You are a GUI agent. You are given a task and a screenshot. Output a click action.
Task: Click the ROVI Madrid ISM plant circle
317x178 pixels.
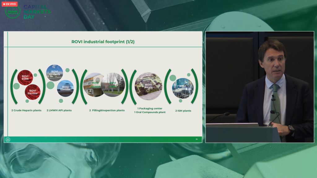click(183, 88)
